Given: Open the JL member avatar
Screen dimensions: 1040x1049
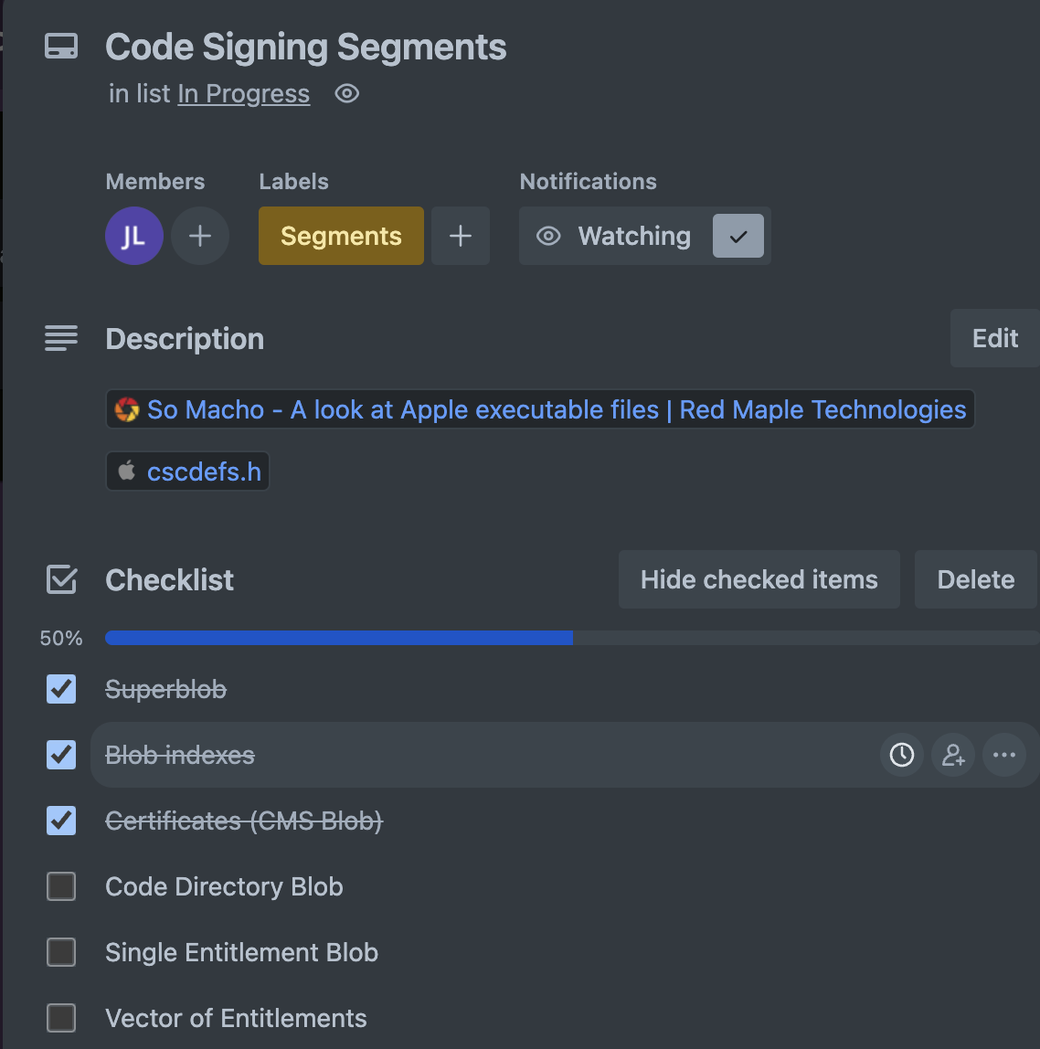Looking at the screenshot, I should [x=133, y=235].
